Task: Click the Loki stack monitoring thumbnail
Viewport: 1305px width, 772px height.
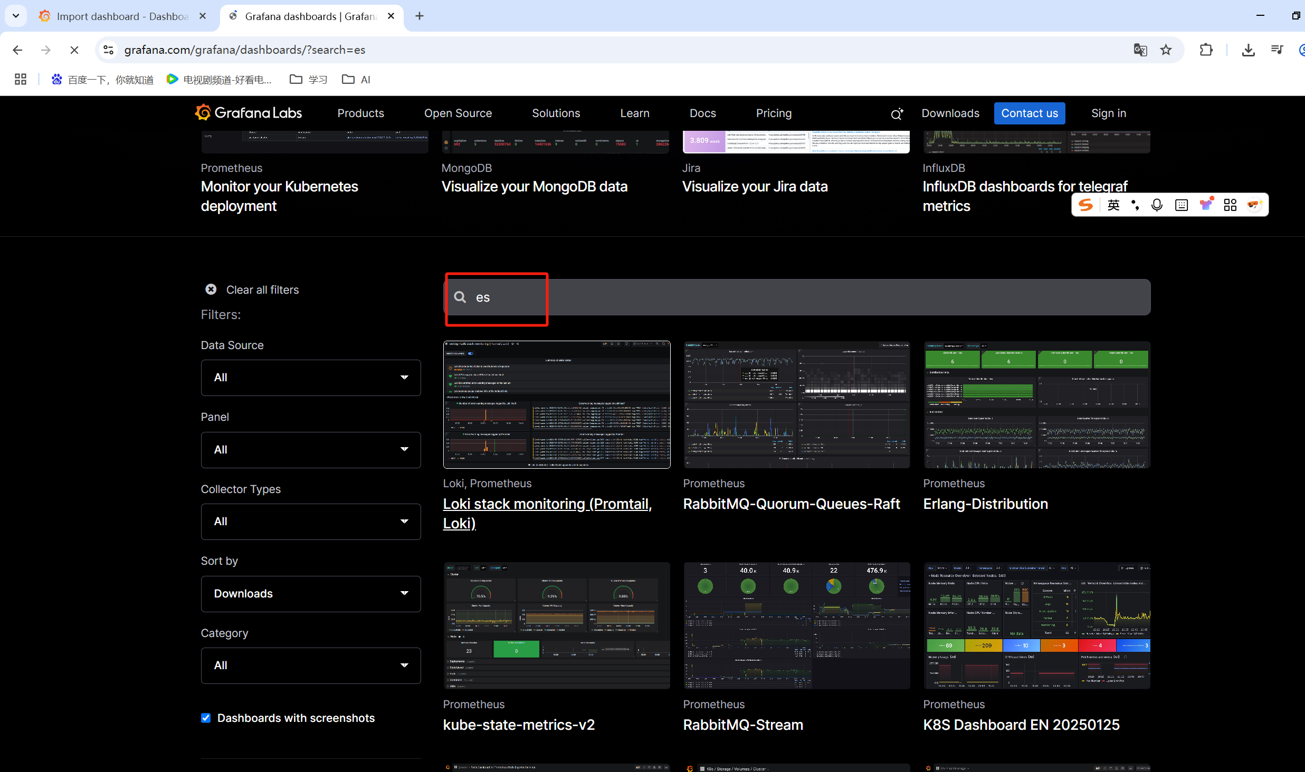Action: [x=557, y=404]
